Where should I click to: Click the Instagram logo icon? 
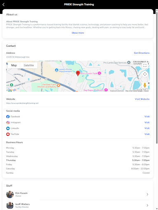pyautogui.click(x=8, y=123)
